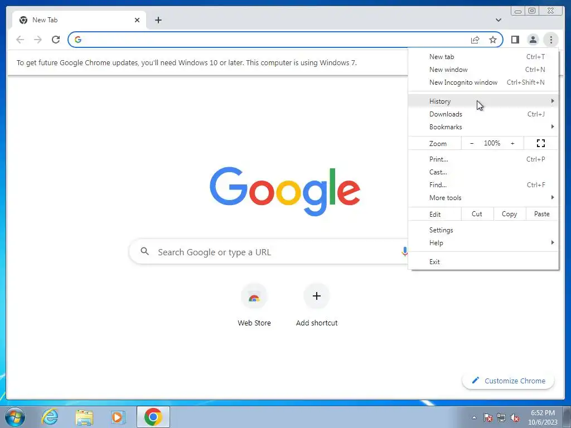This screenshot has width=571, height=428.
Task: Click the Google G icon in address bar
Action: point(78,40)
